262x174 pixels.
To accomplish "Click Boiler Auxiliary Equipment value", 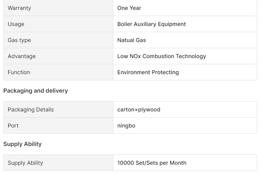I will (151, 24).
